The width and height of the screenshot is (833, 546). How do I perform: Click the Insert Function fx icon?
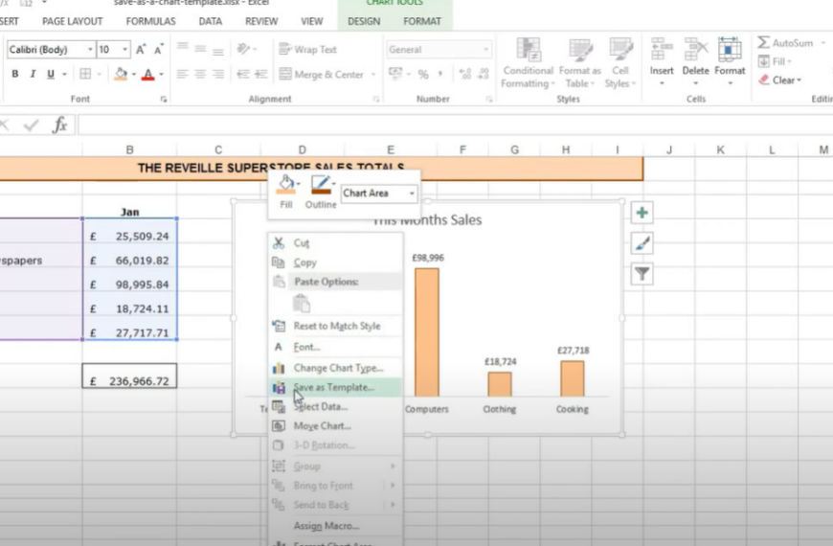(x=60, y=125)
